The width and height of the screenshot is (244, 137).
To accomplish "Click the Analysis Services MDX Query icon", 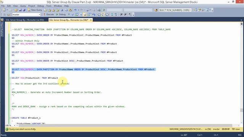I will click(x=49, y=10).
